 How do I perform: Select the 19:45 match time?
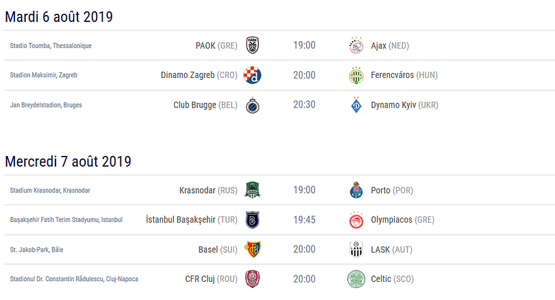pyautogui.click(x=304, y=219)
